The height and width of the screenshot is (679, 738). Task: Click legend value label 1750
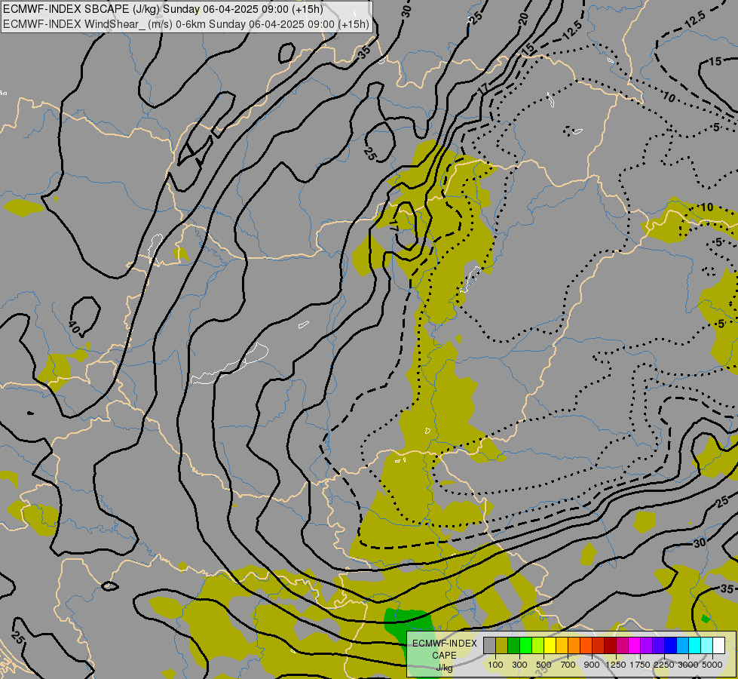[x=640, y=665]
